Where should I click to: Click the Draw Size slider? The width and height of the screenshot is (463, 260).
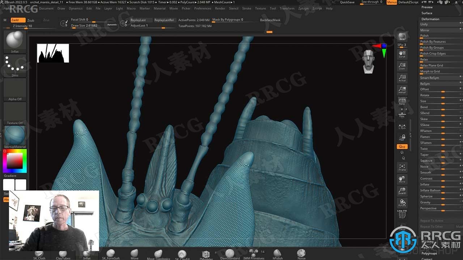[x=88, y=26]
